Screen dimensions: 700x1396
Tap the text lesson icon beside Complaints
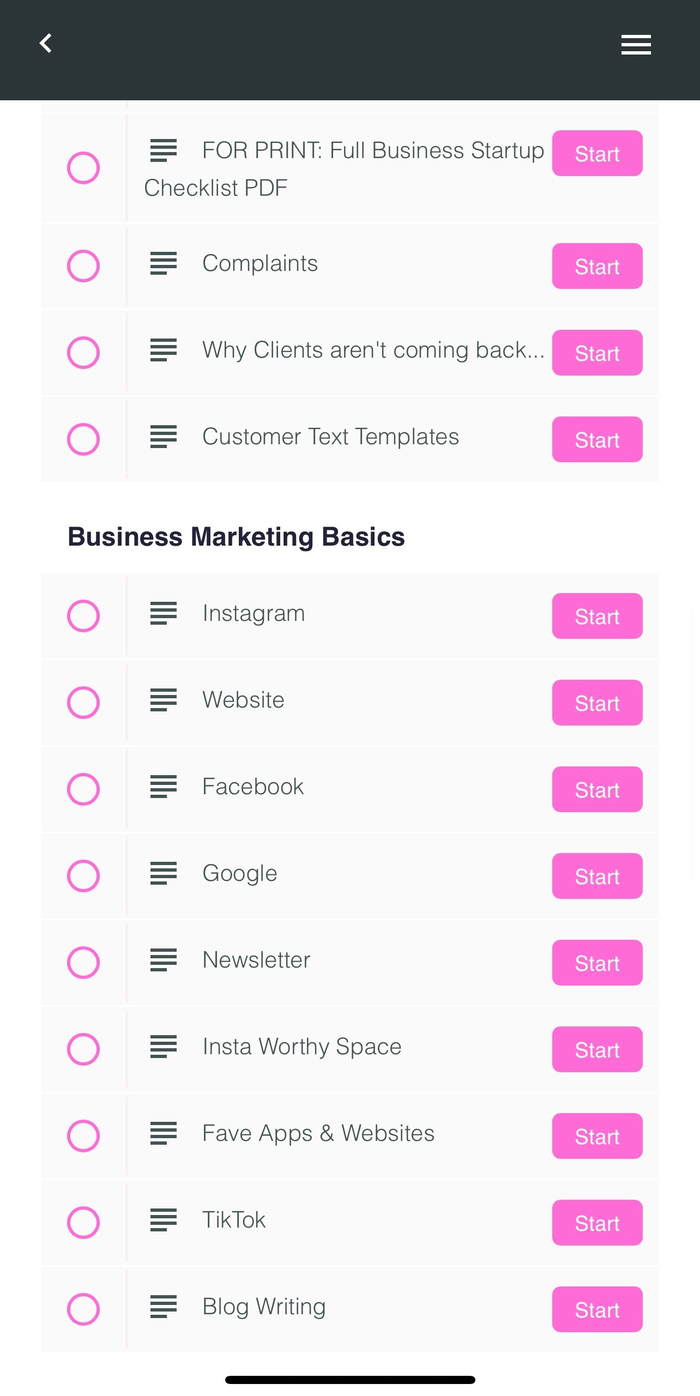164,263
